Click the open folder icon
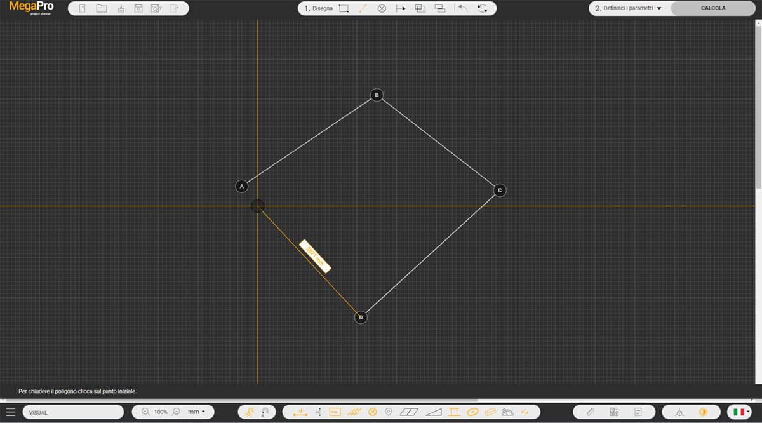762x423 pixels. tap(102, 9)
